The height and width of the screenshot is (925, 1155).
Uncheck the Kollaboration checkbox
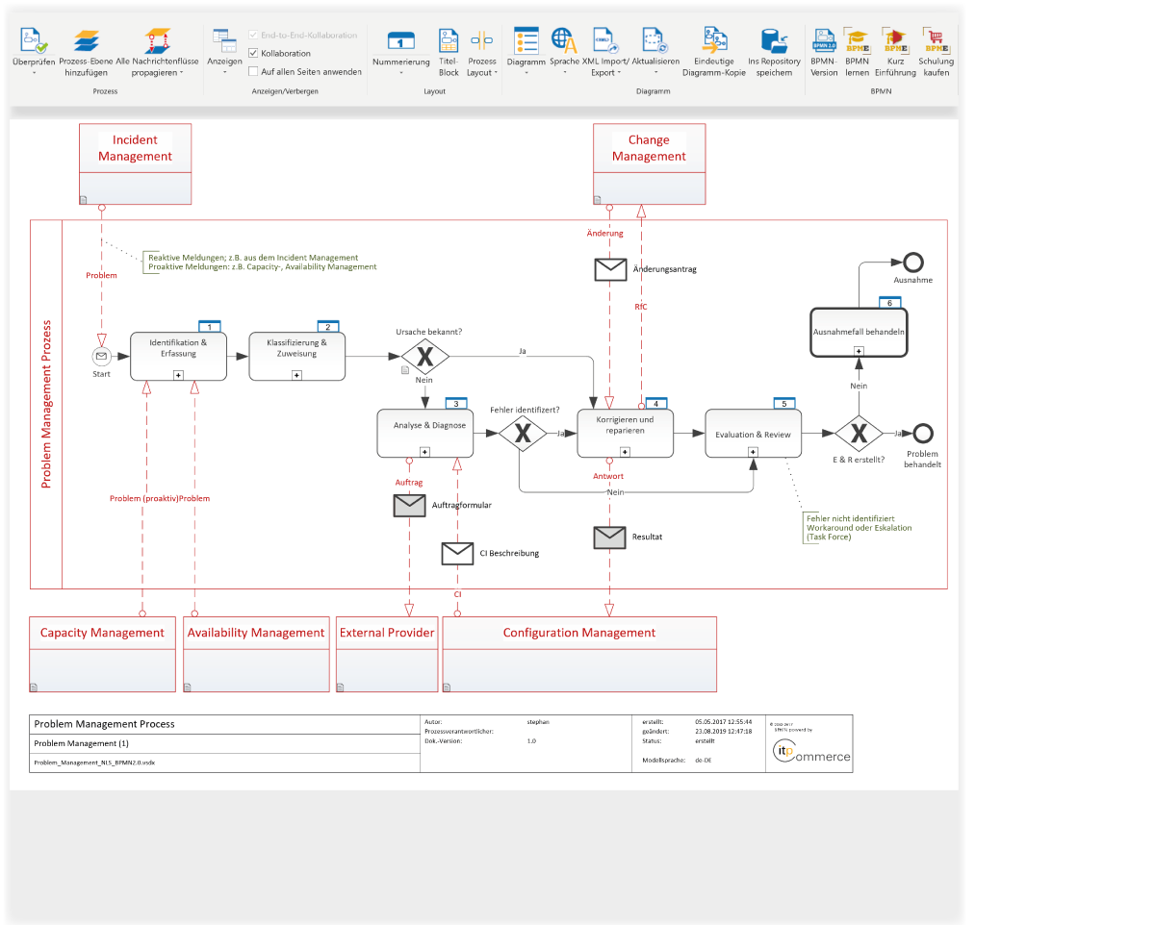coord(253,53)
